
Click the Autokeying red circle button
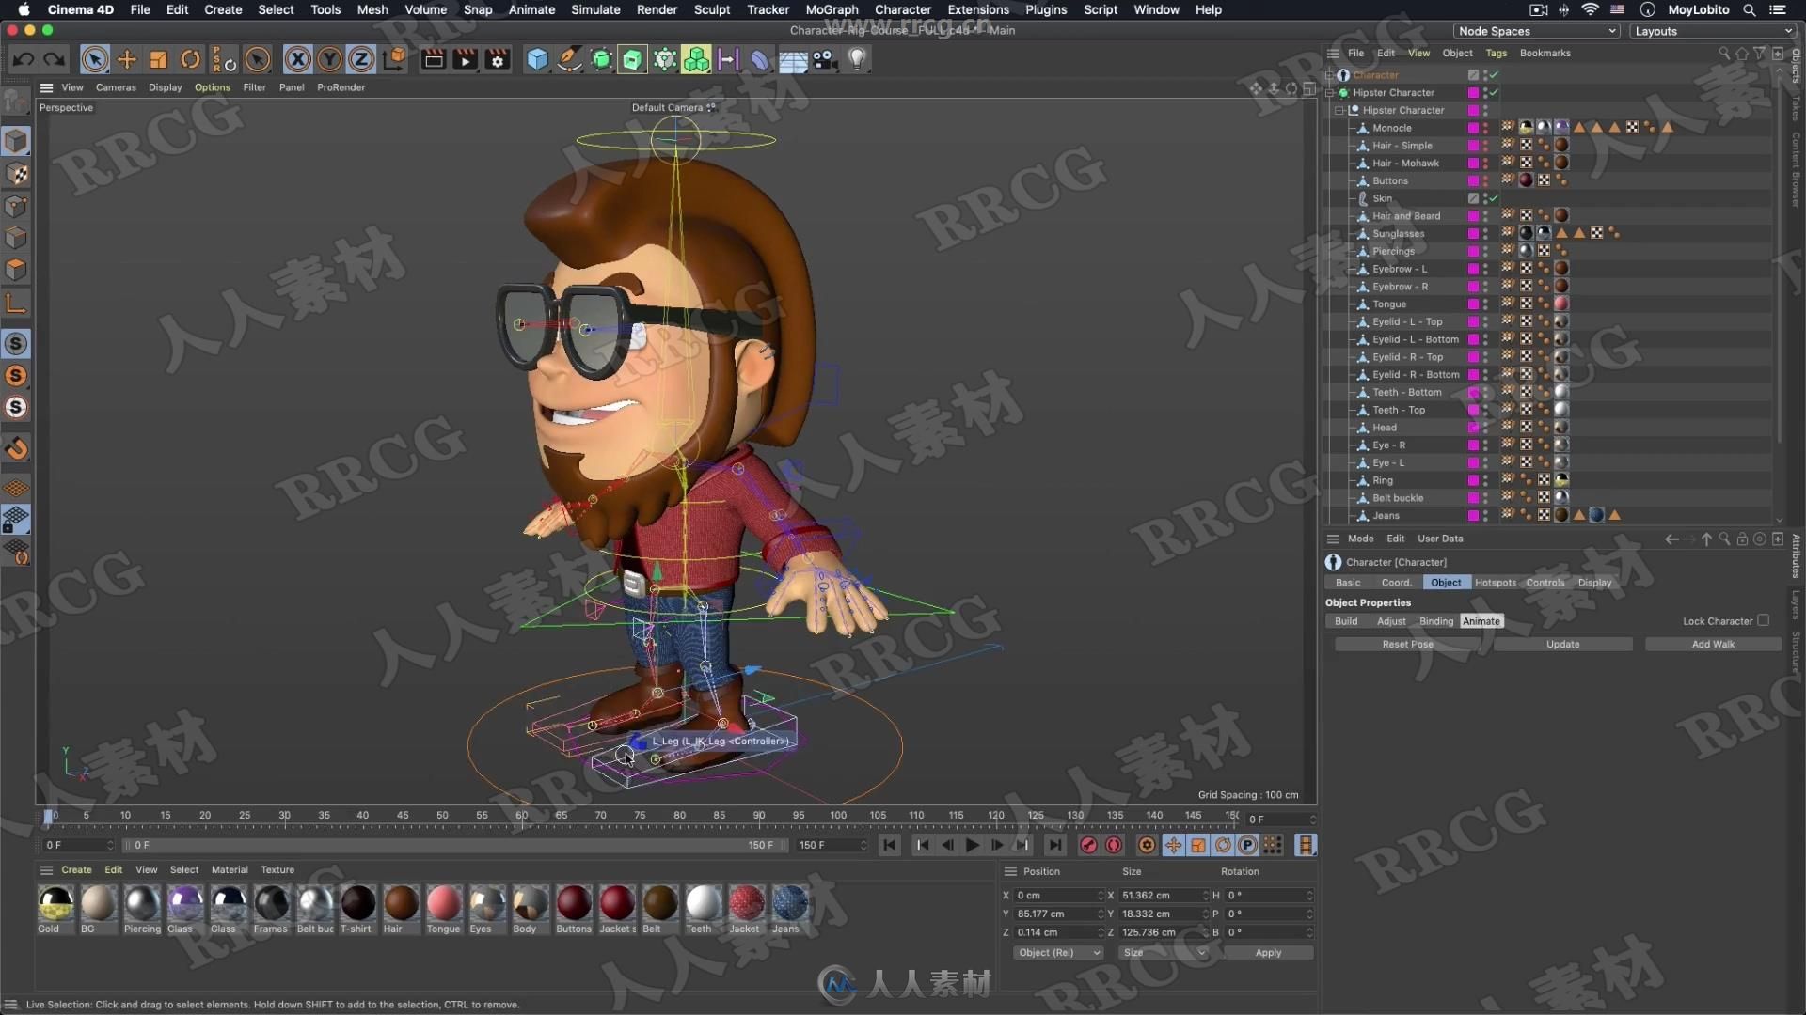coord(1114,845)
